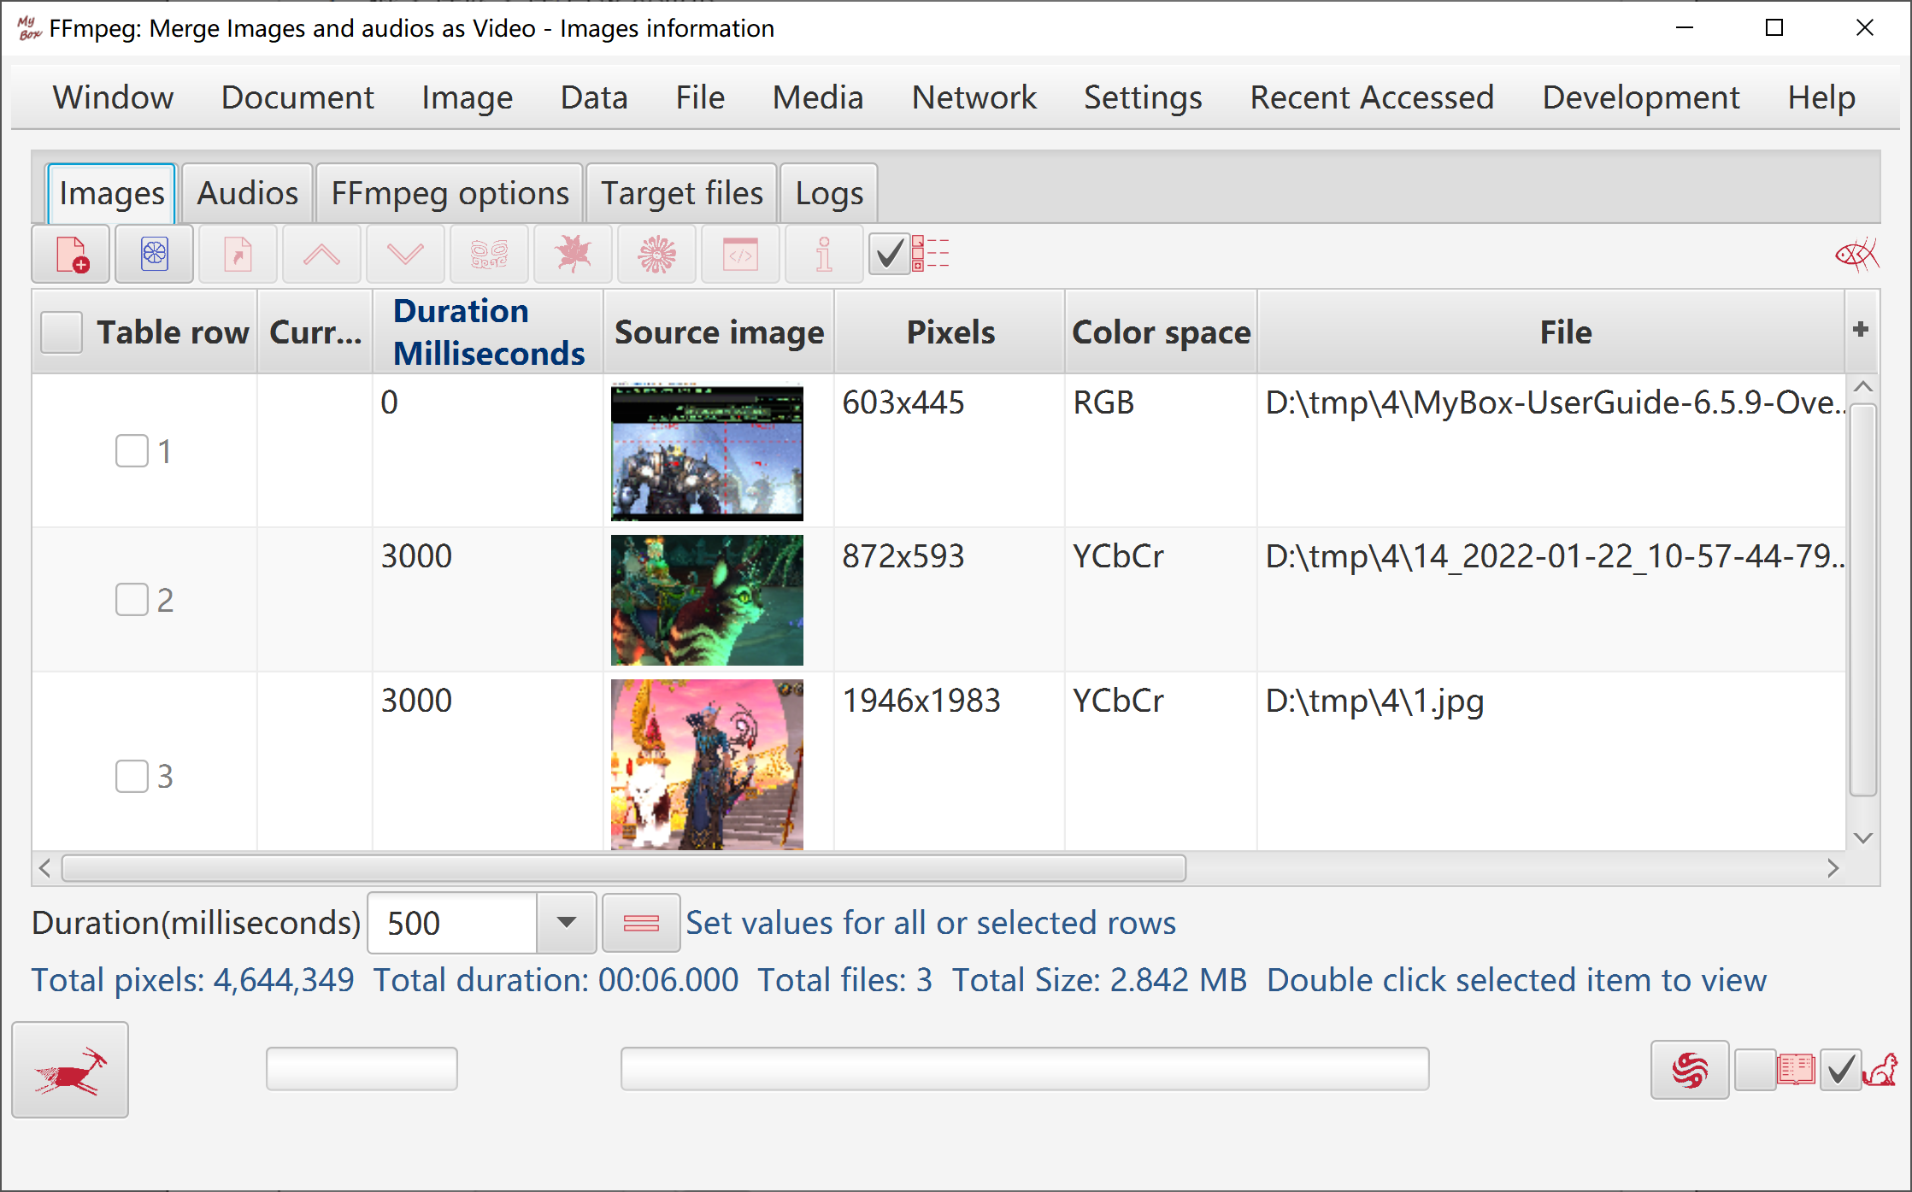The width and height of the screenshot is (1912, 1192).
Task: Click the short progress bar at bottom
Action: [x=362, y=1069]
